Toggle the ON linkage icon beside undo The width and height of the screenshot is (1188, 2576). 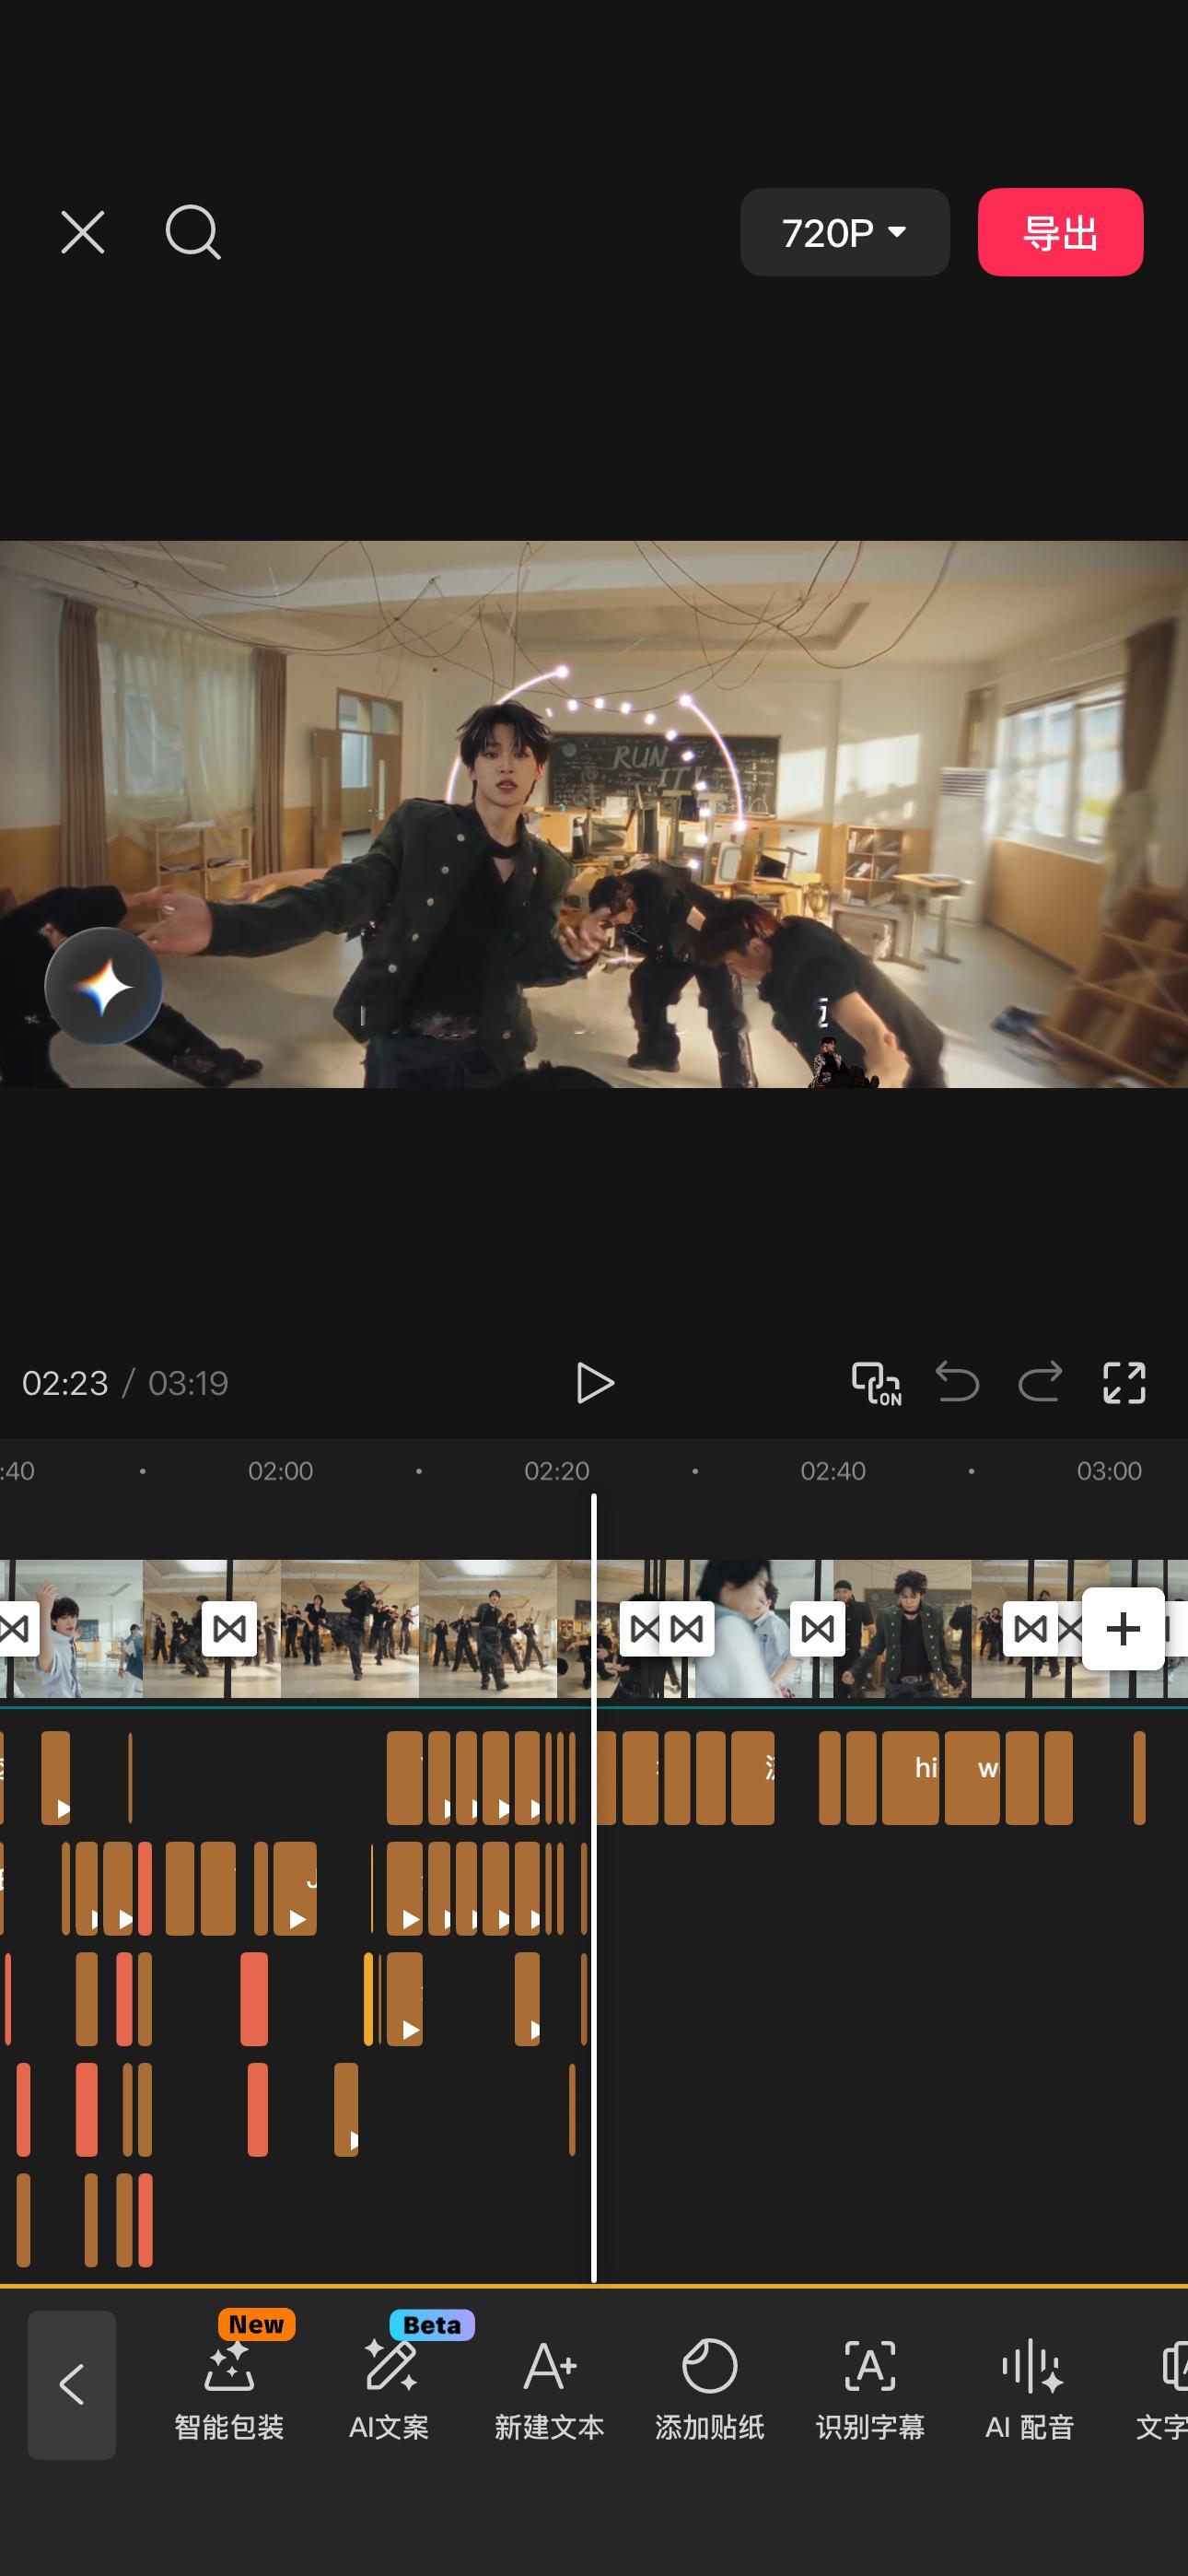(x=876, y=1383)
